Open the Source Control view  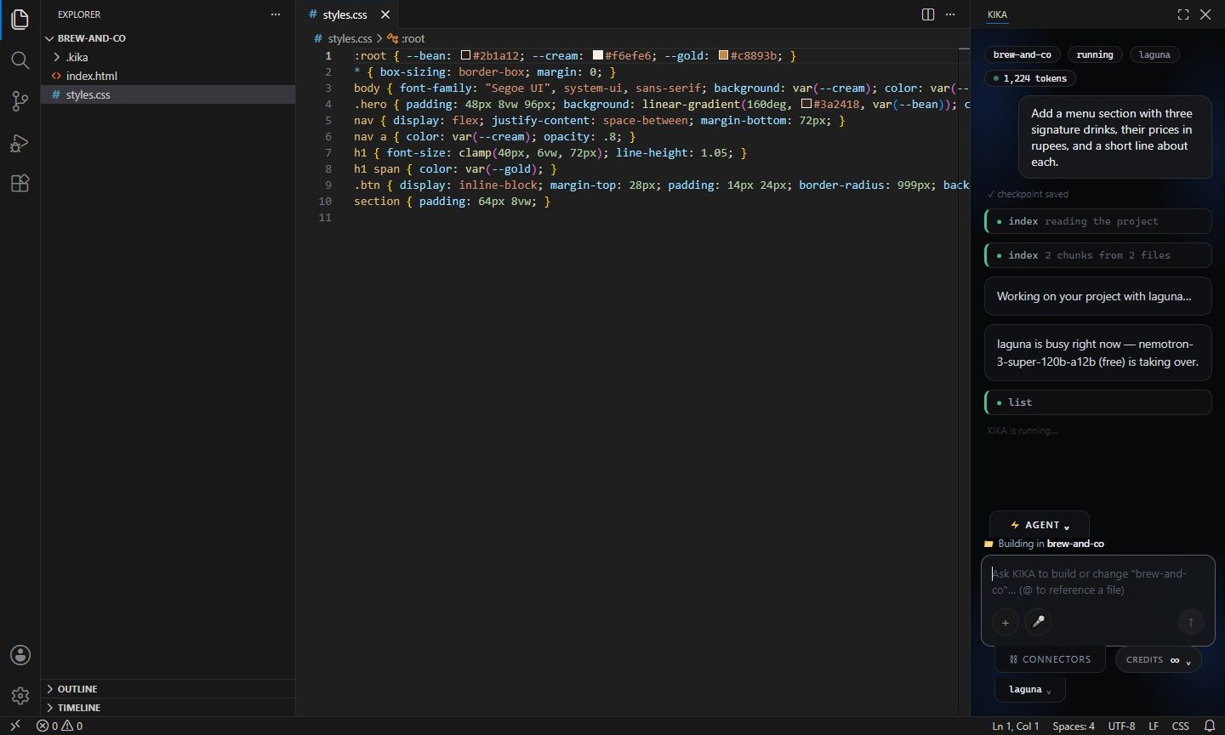pyautogui.click(x=20, y=101)
